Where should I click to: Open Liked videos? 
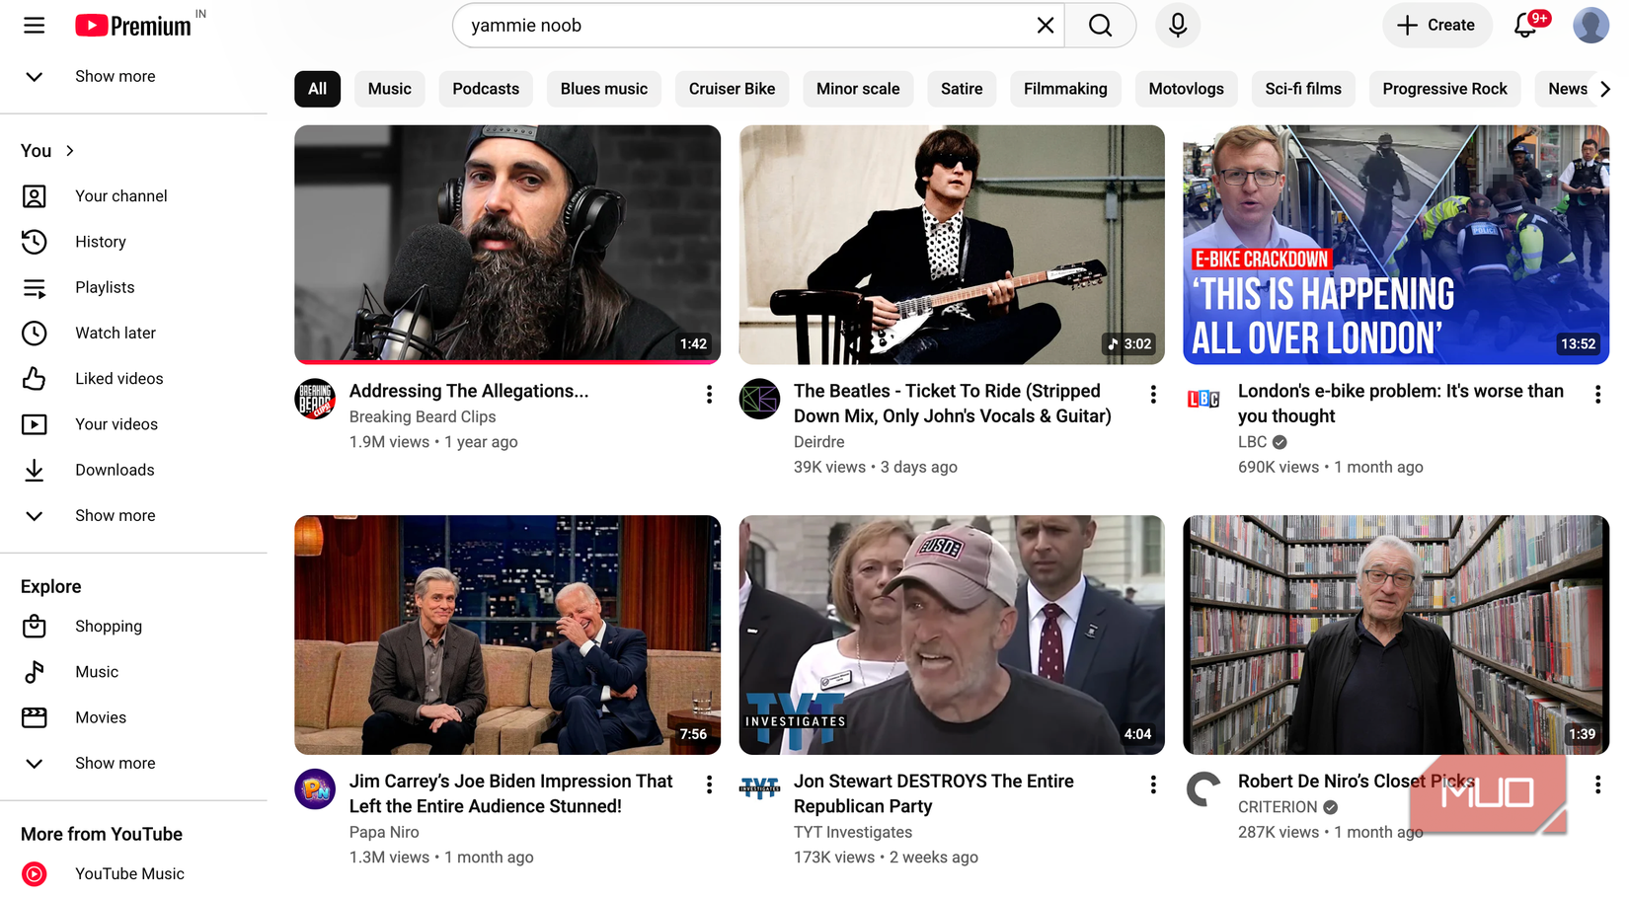pos(133,378)
